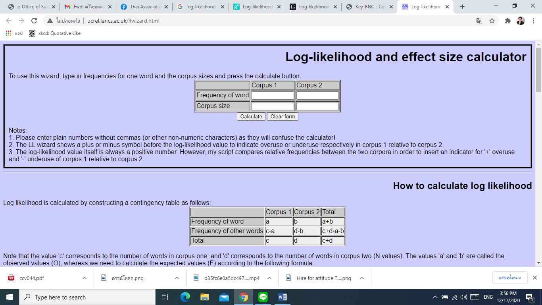The image size is (542, 305).
Task: Open the xkcd: Quotative Like bookmark
Action: 55,33
